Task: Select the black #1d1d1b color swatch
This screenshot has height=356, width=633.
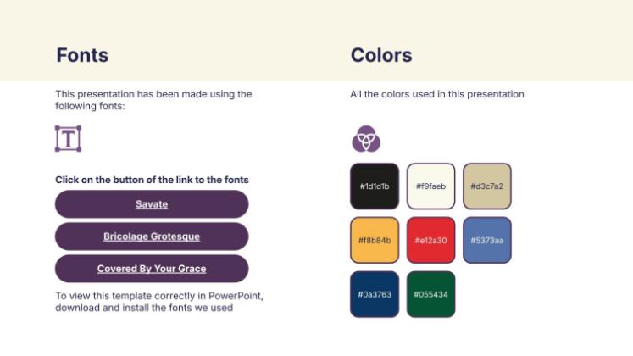Action: (375, 186)
